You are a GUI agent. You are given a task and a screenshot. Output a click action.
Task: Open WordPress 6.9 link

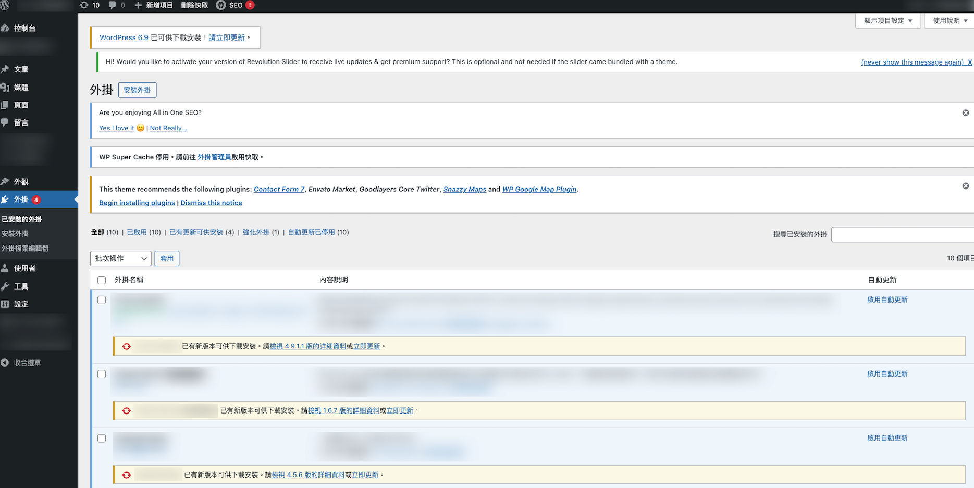[x=124, y=37]
